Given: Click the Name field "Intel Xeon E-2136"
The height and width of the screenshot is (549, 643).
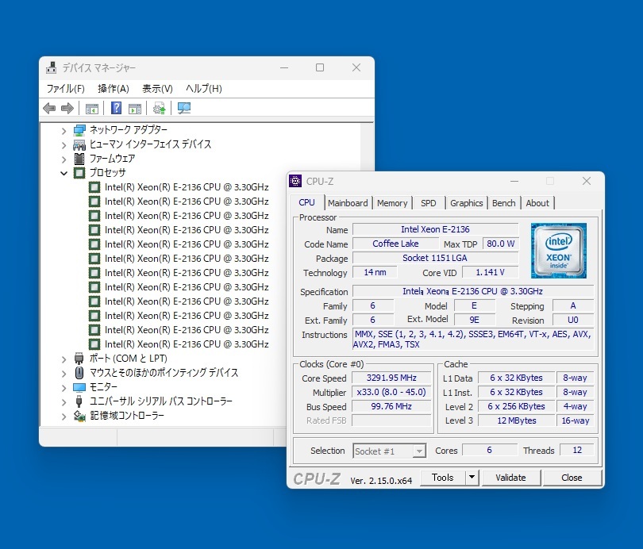Looking at the screenshot, I should [x=436, y=229].
